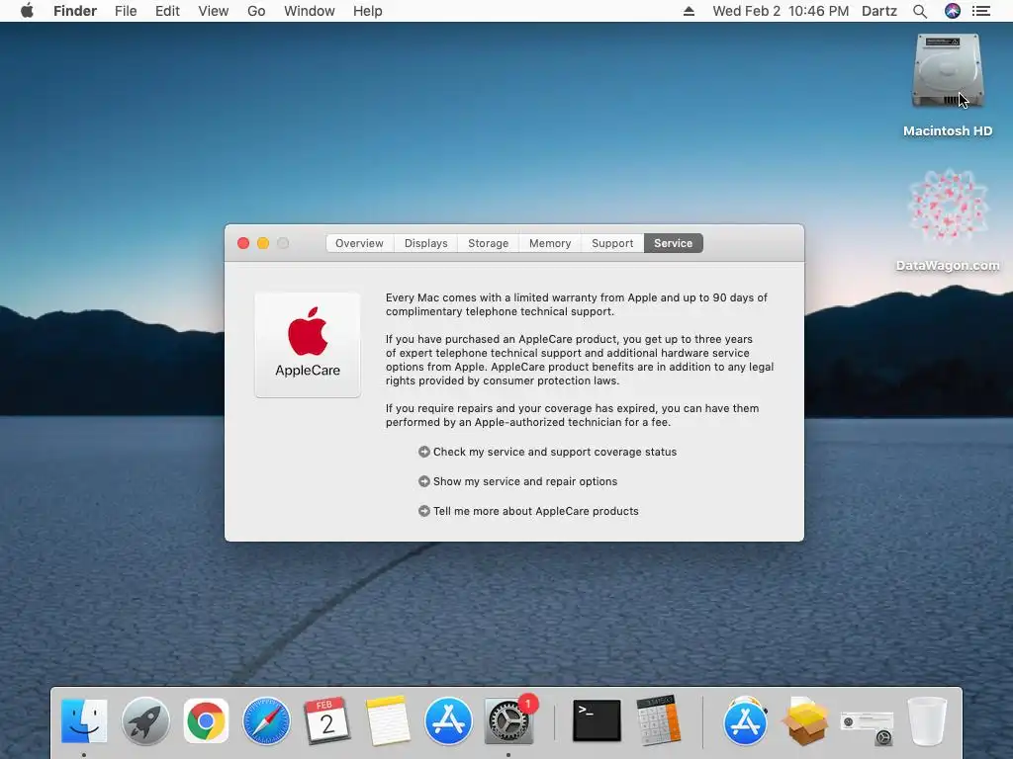Open the drive utility icon beside Trash
This screenshot has width=1013, height=759.
click(x=867, y=726)
